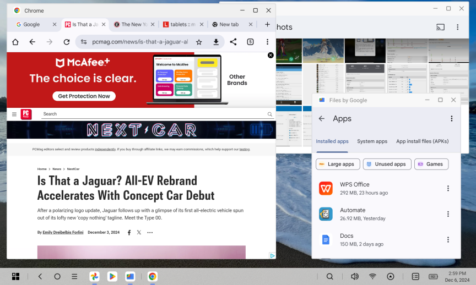Open Files by Google overflow menu
Screen dimensions: 476x285
coord(451,118)
